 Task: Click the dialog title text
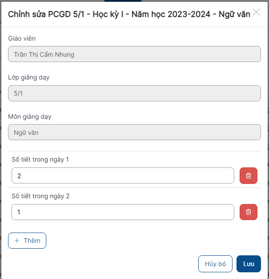click(129, 14)
